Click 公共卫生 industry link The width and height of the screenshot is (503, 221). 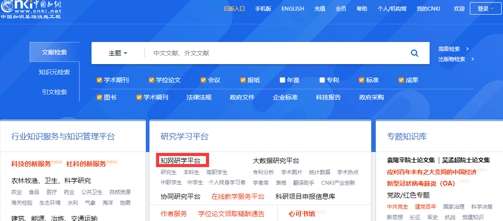tap(92, 192)
